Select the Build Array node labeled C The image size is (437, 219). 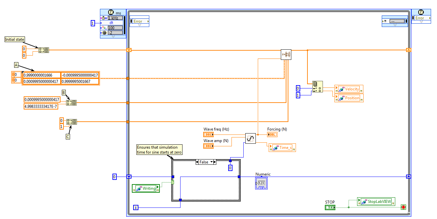[71, 122]
